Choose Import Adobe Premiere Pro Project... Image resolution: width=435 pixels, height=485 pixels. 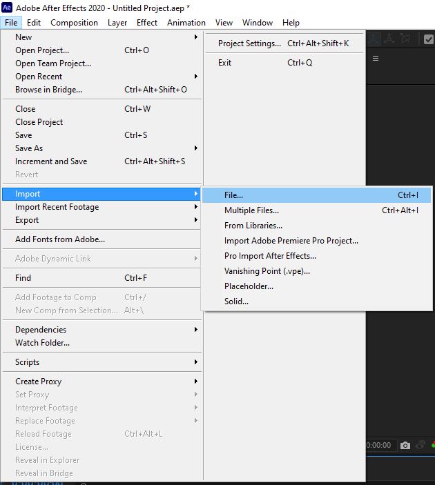[x=316, y=241]
